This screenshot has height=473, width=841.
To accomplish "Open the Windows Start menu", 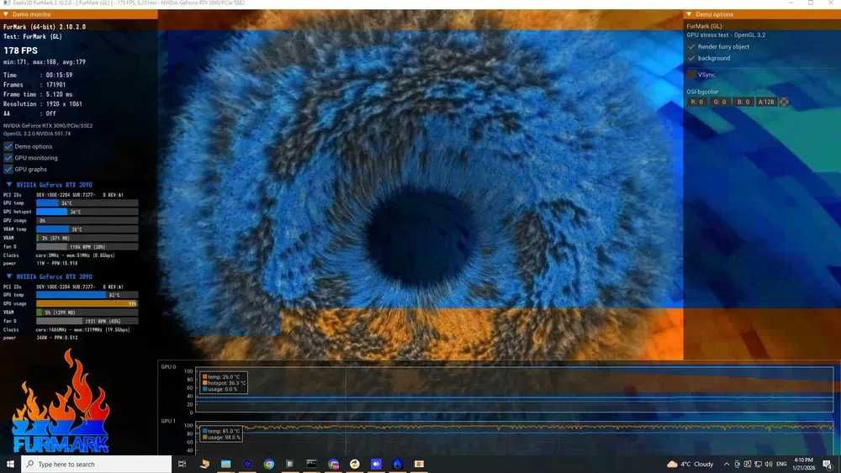I will click(x=10, y=464).
